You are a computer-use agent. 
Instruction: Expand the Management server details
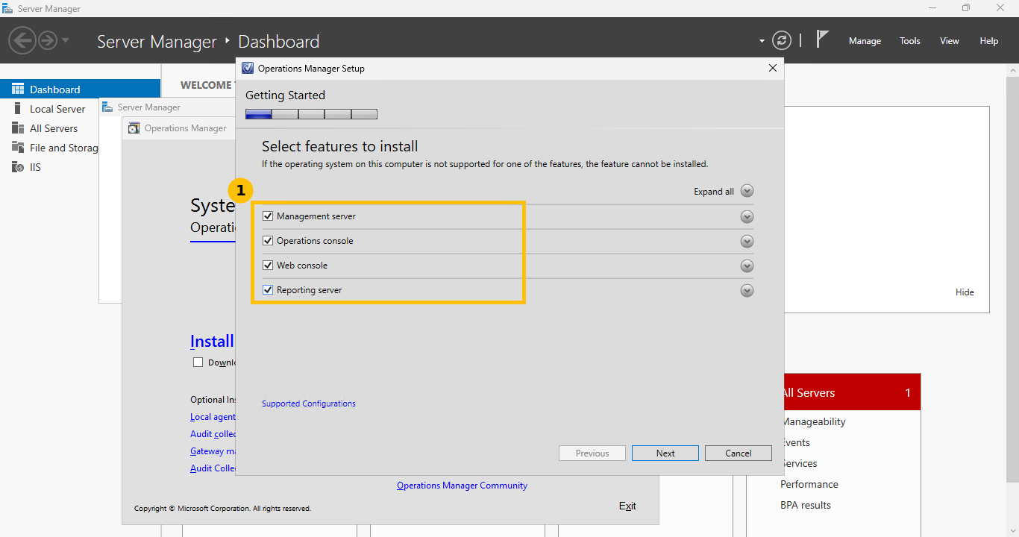(x=747, y=216)
